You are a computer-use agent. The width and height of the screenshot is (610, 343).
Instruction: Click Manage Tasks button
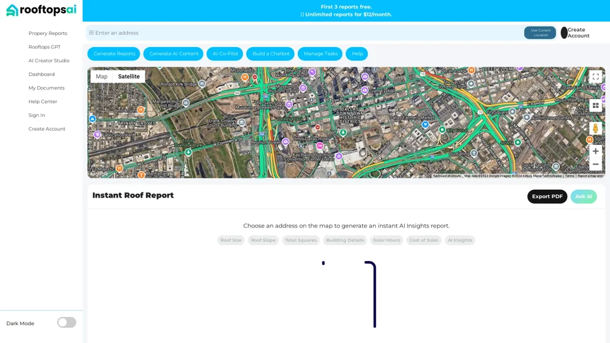320,53
